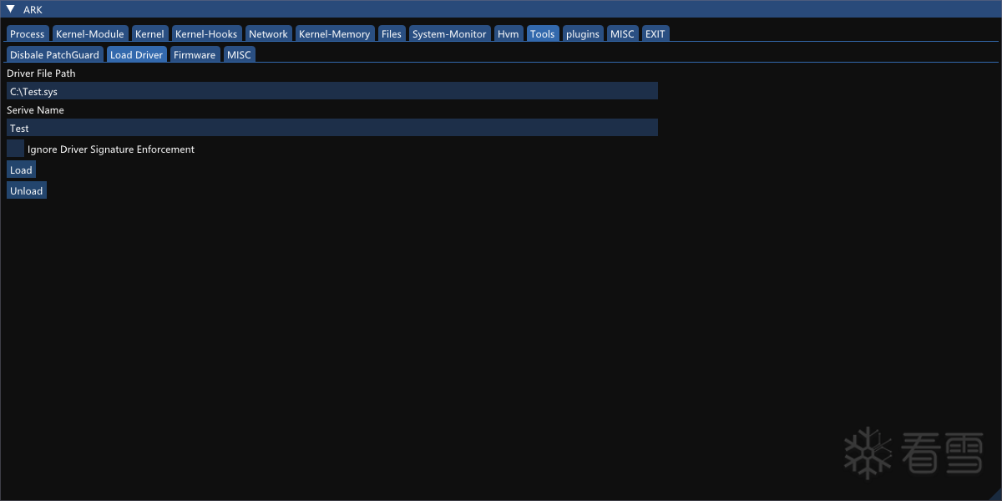Go to the Network tab
Screen dimensions: 1002x501
coord(268,34)
